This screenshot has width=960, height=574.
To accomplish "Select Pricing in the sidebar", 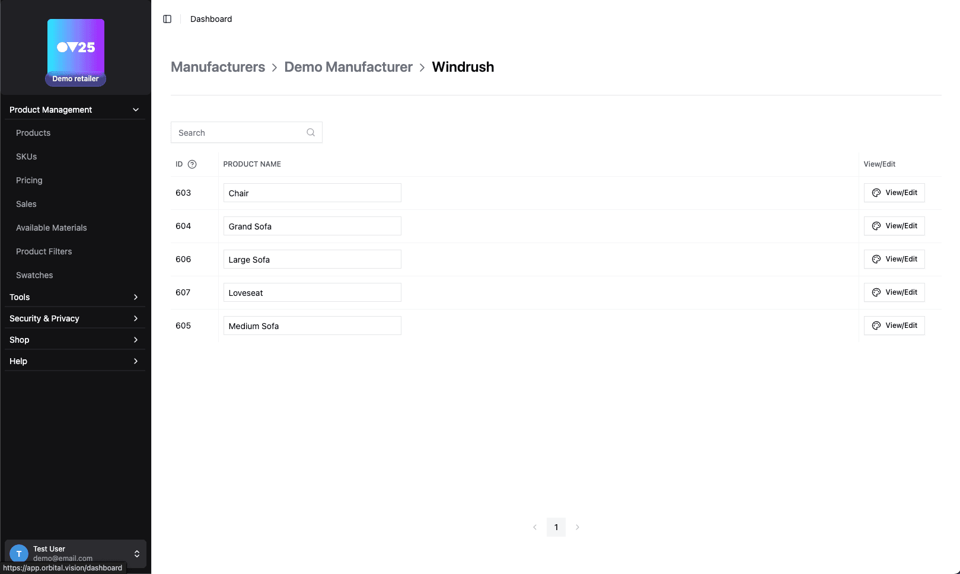I will pos(28,180).
